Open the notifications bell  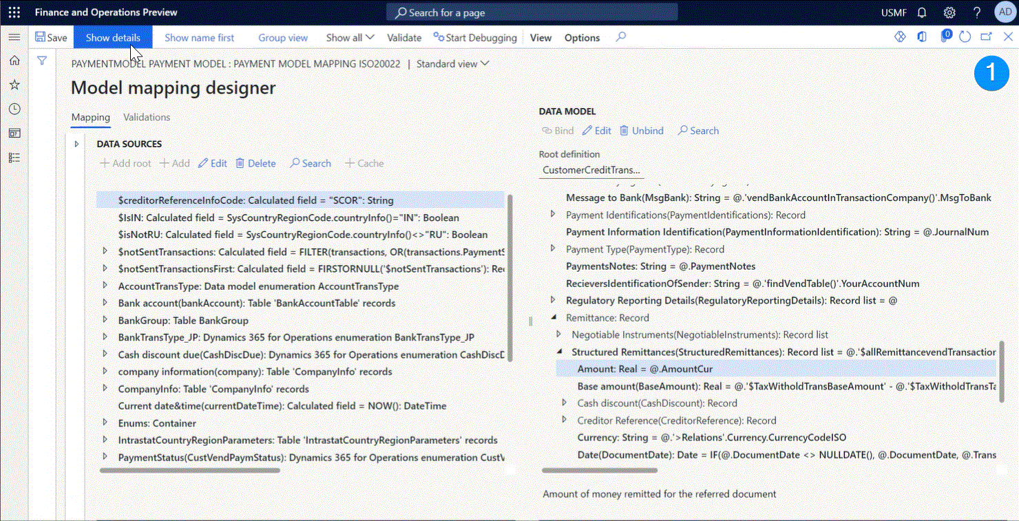[921, 12]
